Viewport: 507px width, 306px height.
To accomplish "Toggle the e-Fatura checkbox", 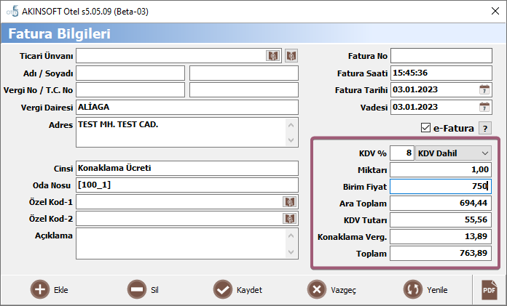I will tap(425, 128).
